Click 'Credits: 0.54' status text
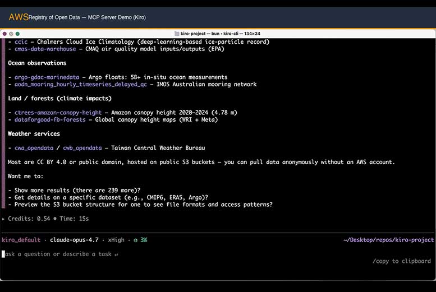The height and width of the screenshot is (292, 436). point(29,219)
